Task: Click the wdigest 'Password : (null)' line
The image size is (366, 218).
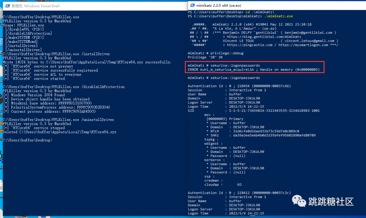Action: (x=226, y=156)
